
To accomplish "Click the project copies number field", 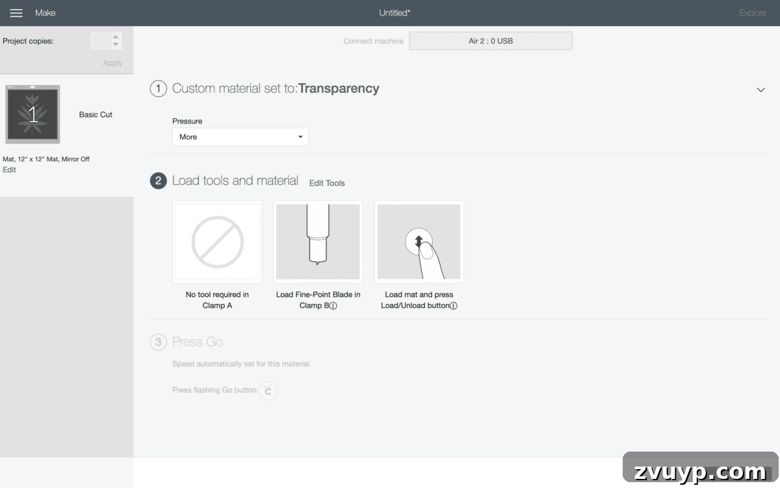I will (100, 41).
